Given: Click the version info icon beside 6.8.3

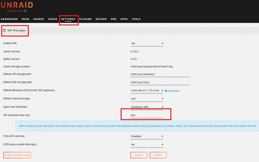Looking at the screenshot, I should pyautogui.click(x=25, y=11).
